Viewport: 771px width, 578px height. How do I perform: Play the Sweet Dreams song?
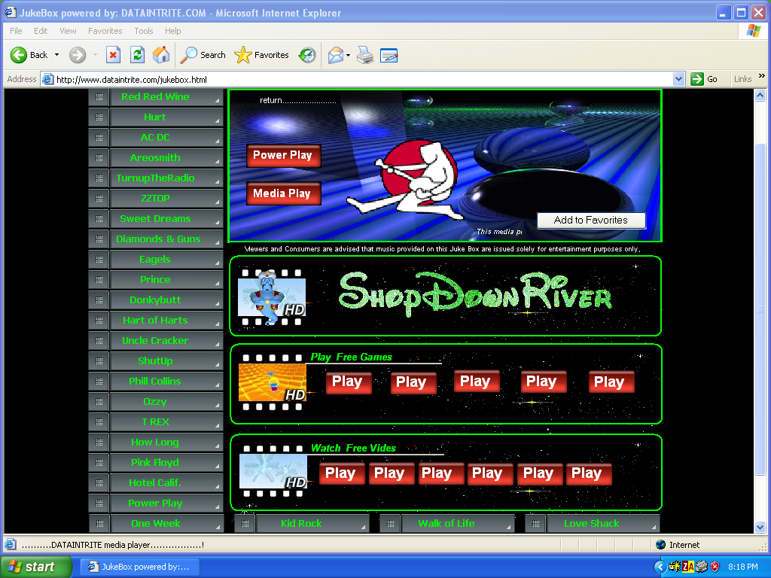click(166, 219)
